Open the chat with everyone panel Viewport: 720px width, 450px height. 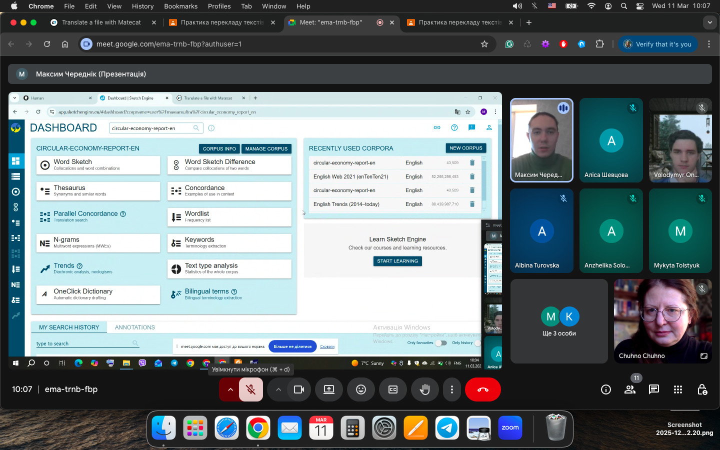pos(654,389)
